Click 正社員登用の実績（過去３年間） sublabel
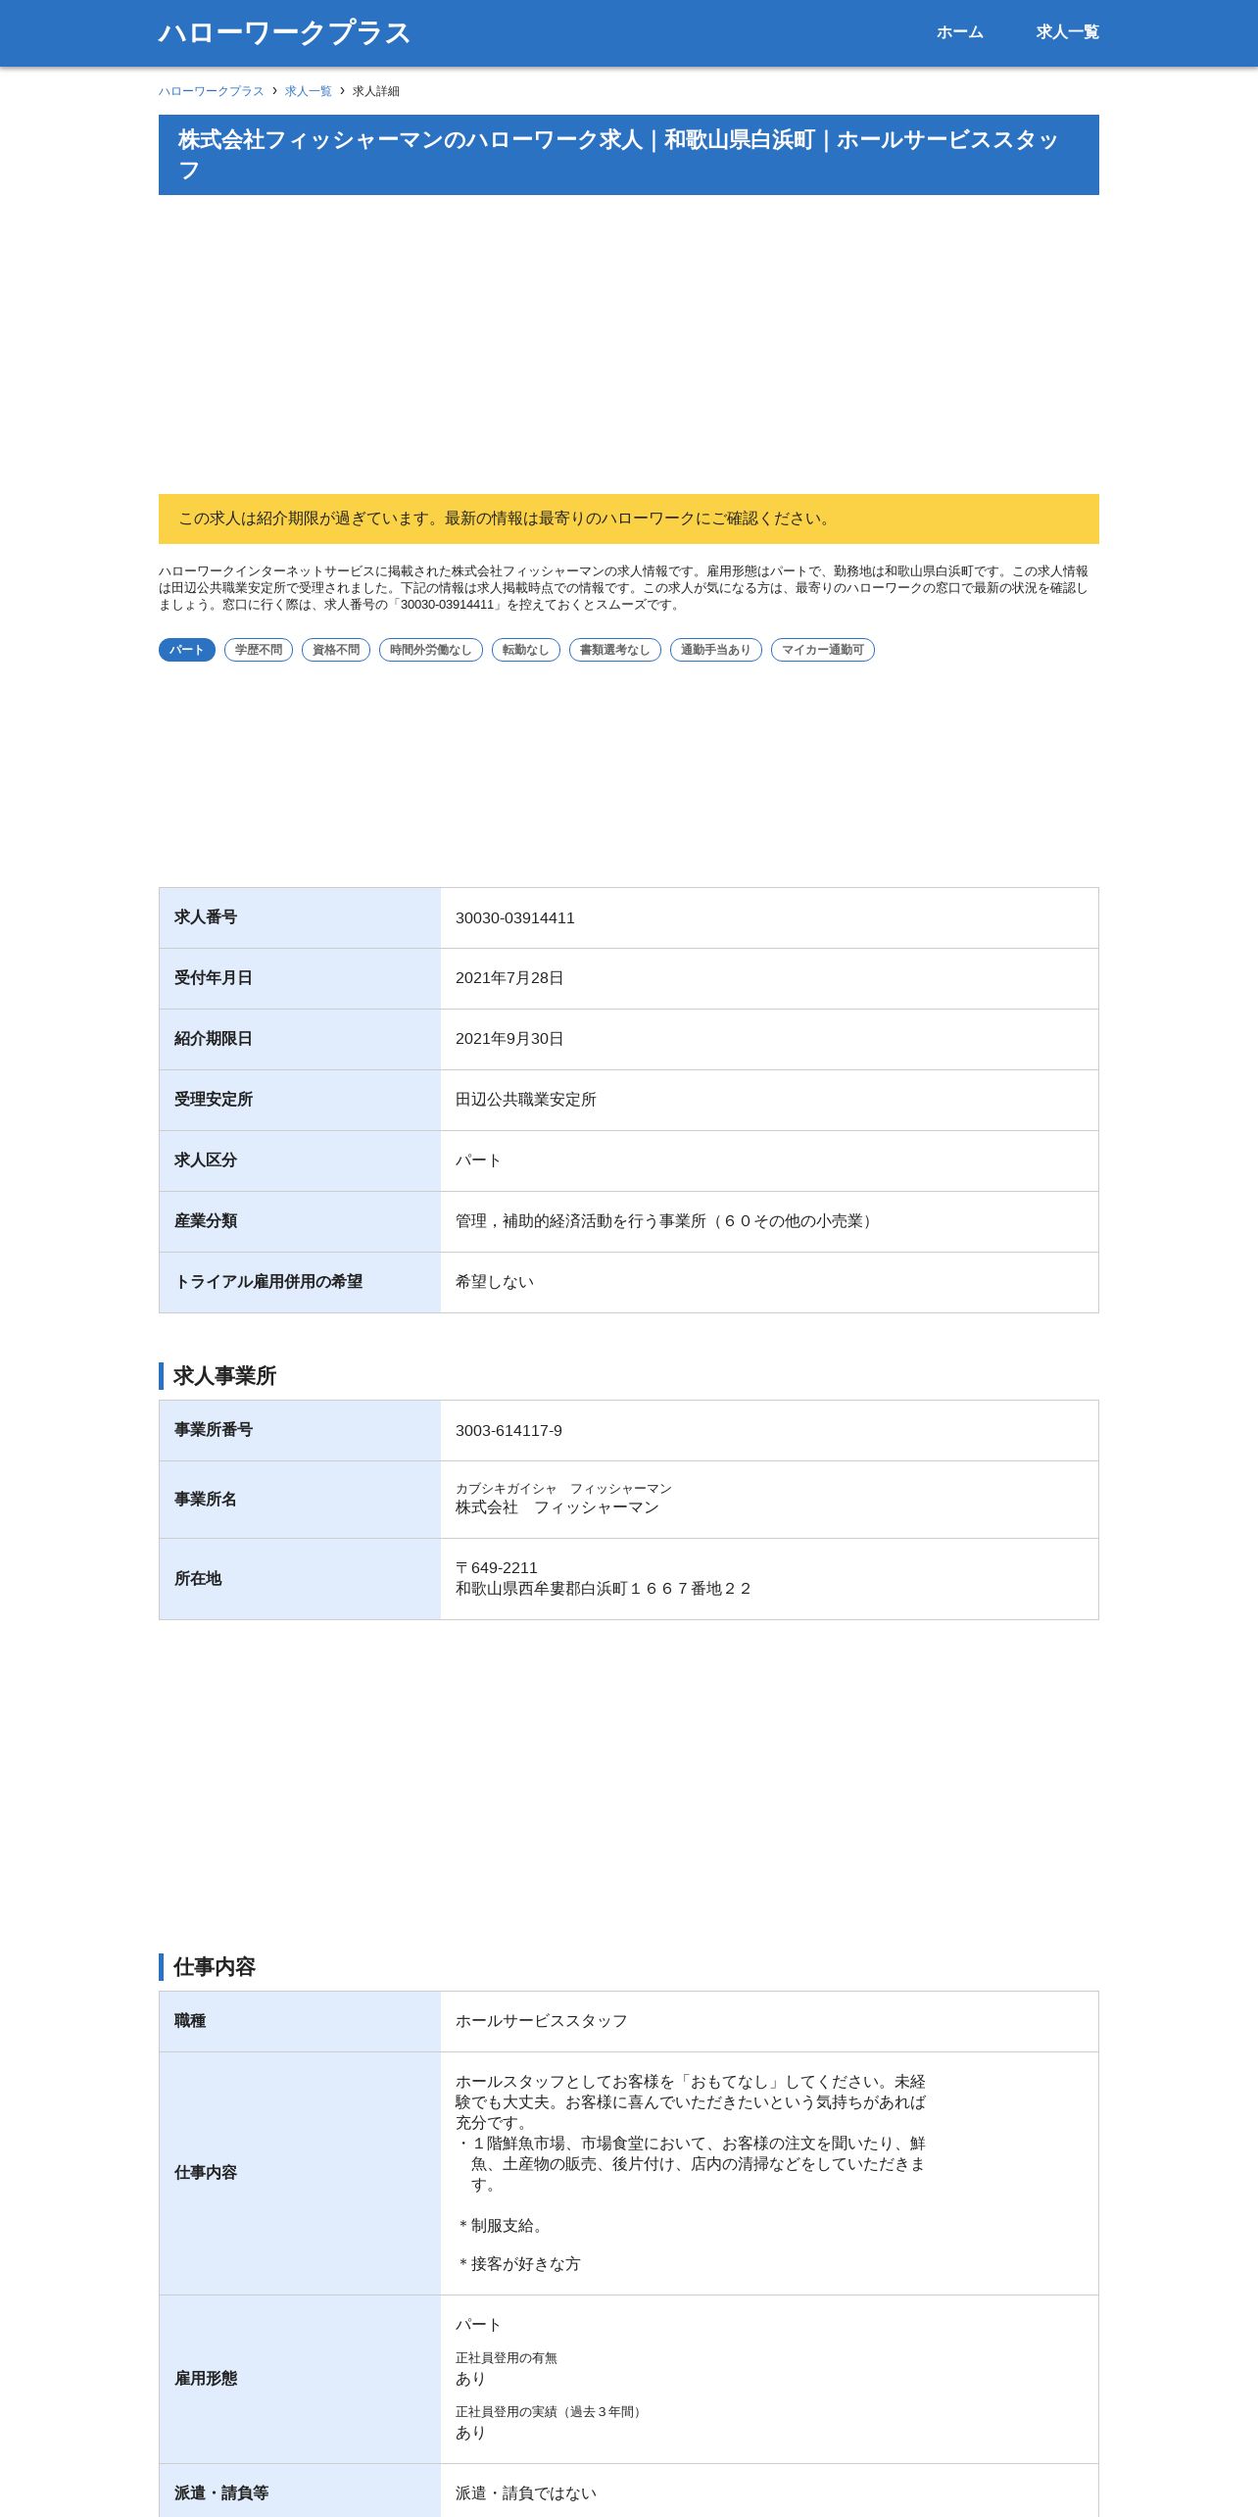1258x2517 pixels. coord(551,2412)
